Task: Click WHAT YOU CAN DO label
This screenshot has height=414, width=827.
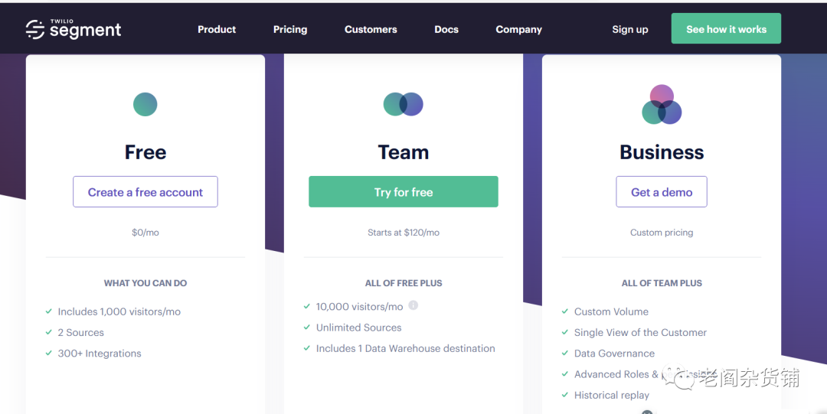Action: (x=145, y=283)
